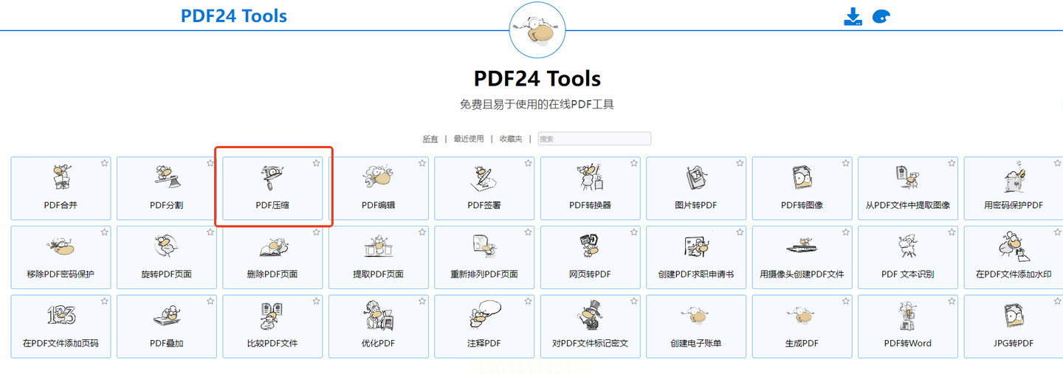This screenshot has width=1063, height=374.
Task: Open the 旋转PDF页面 tool icon
Action: pos(167,247)
